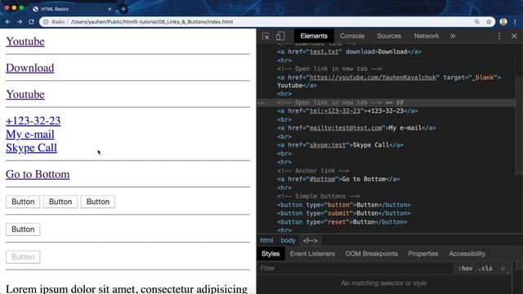Switch to the Console tab
The width and height of the screenshot is (523, 294).
[352, 36]
